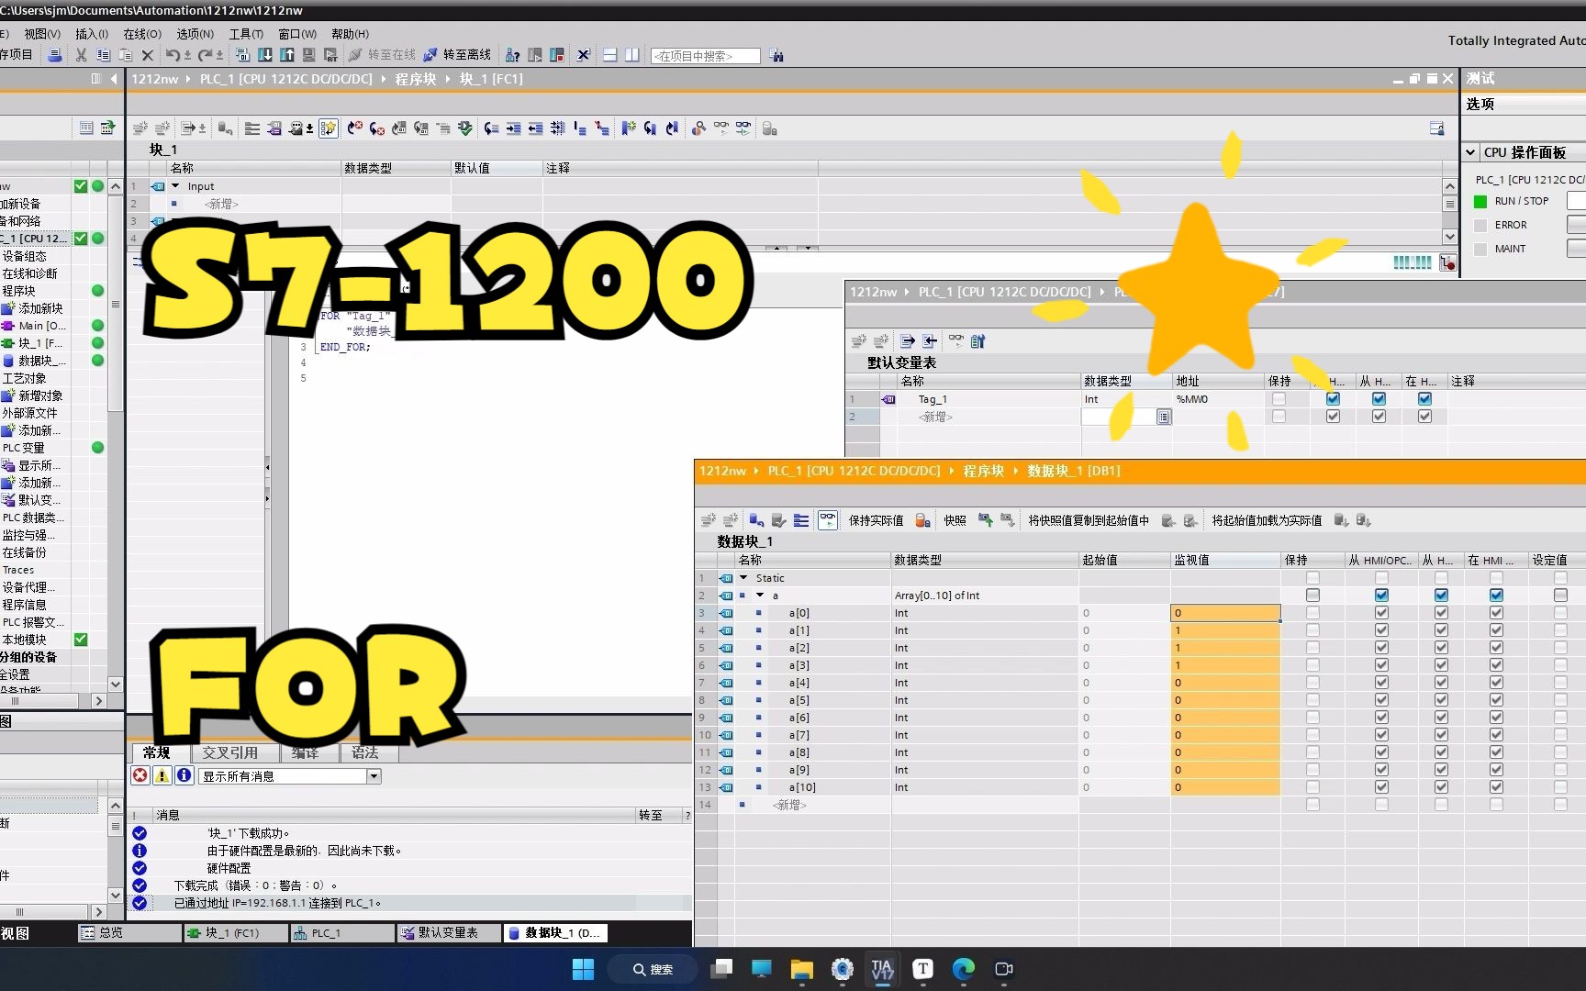Open the 在线(O) menu
Image resolution: width=1586 pixels, height=991 pixels.
point(142,34)
